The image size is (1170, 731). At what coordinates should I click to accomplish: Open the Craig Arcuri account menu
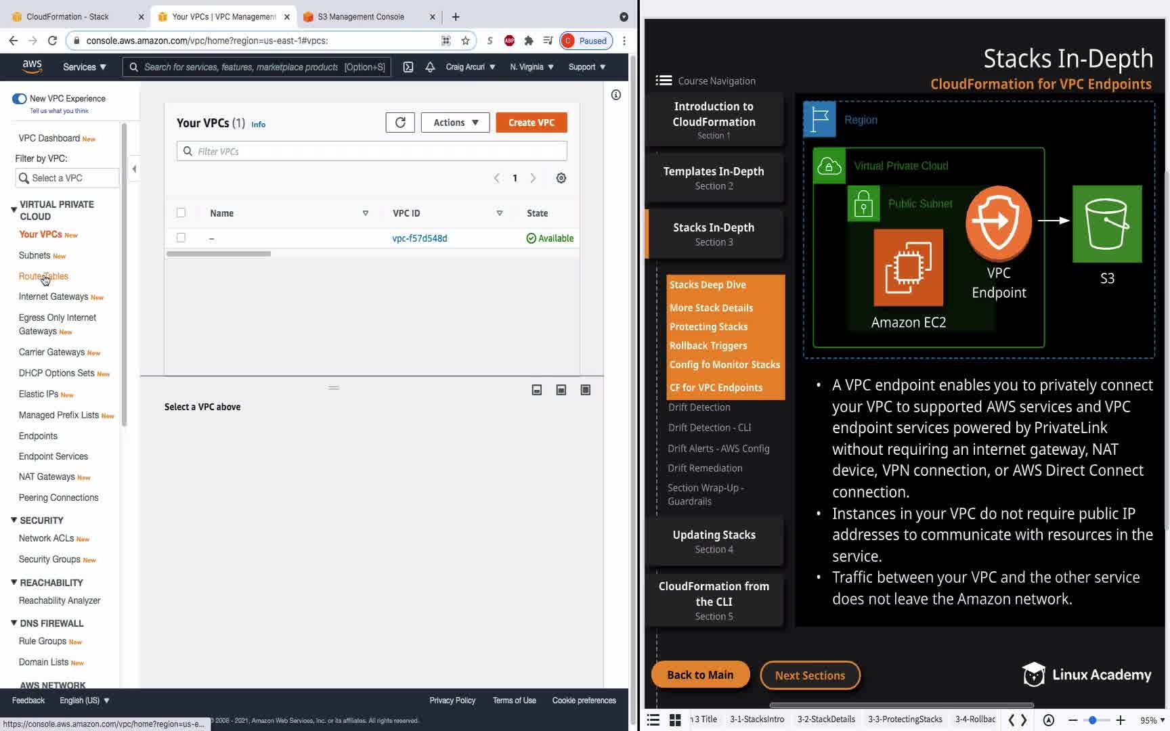tap(471, 67)
